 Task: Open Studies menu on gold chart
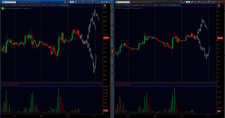point(96,2)
